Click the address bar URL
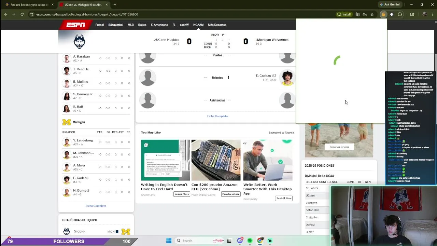The width and height of the screenshot is (437, 246). point(87,14)
